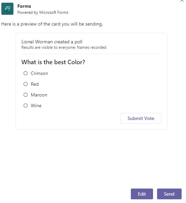Click the Red option label
The width and height of the screenshot is (186, 203).
[35, 84]
